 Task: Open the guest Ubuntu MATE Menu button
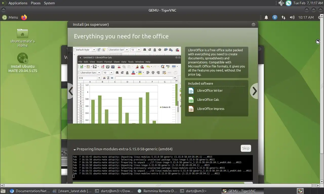10,17
